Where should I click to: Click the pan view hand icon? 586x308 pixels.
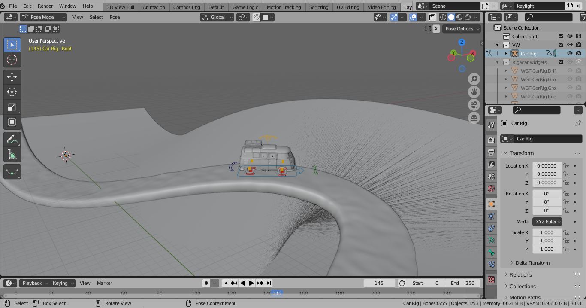(x=474, y=92)
